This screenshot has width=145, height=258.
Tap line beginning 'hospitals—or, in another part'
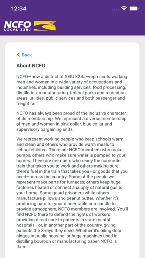(66, 225)
